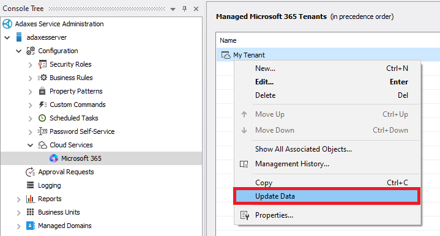Screen dimensions: 440x236
Task: Close the Console Tree panel
Action: coord(196,9)
